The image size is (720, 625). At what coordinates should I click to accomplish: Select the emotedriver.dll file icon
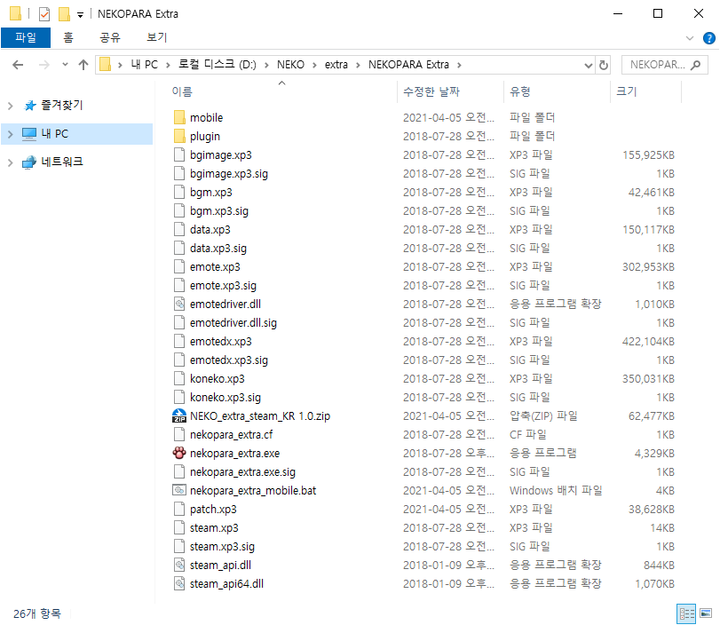179,304
